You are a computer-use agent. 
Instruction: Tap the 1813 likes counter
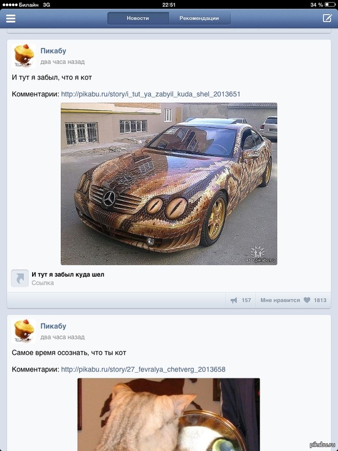(320, 300)
